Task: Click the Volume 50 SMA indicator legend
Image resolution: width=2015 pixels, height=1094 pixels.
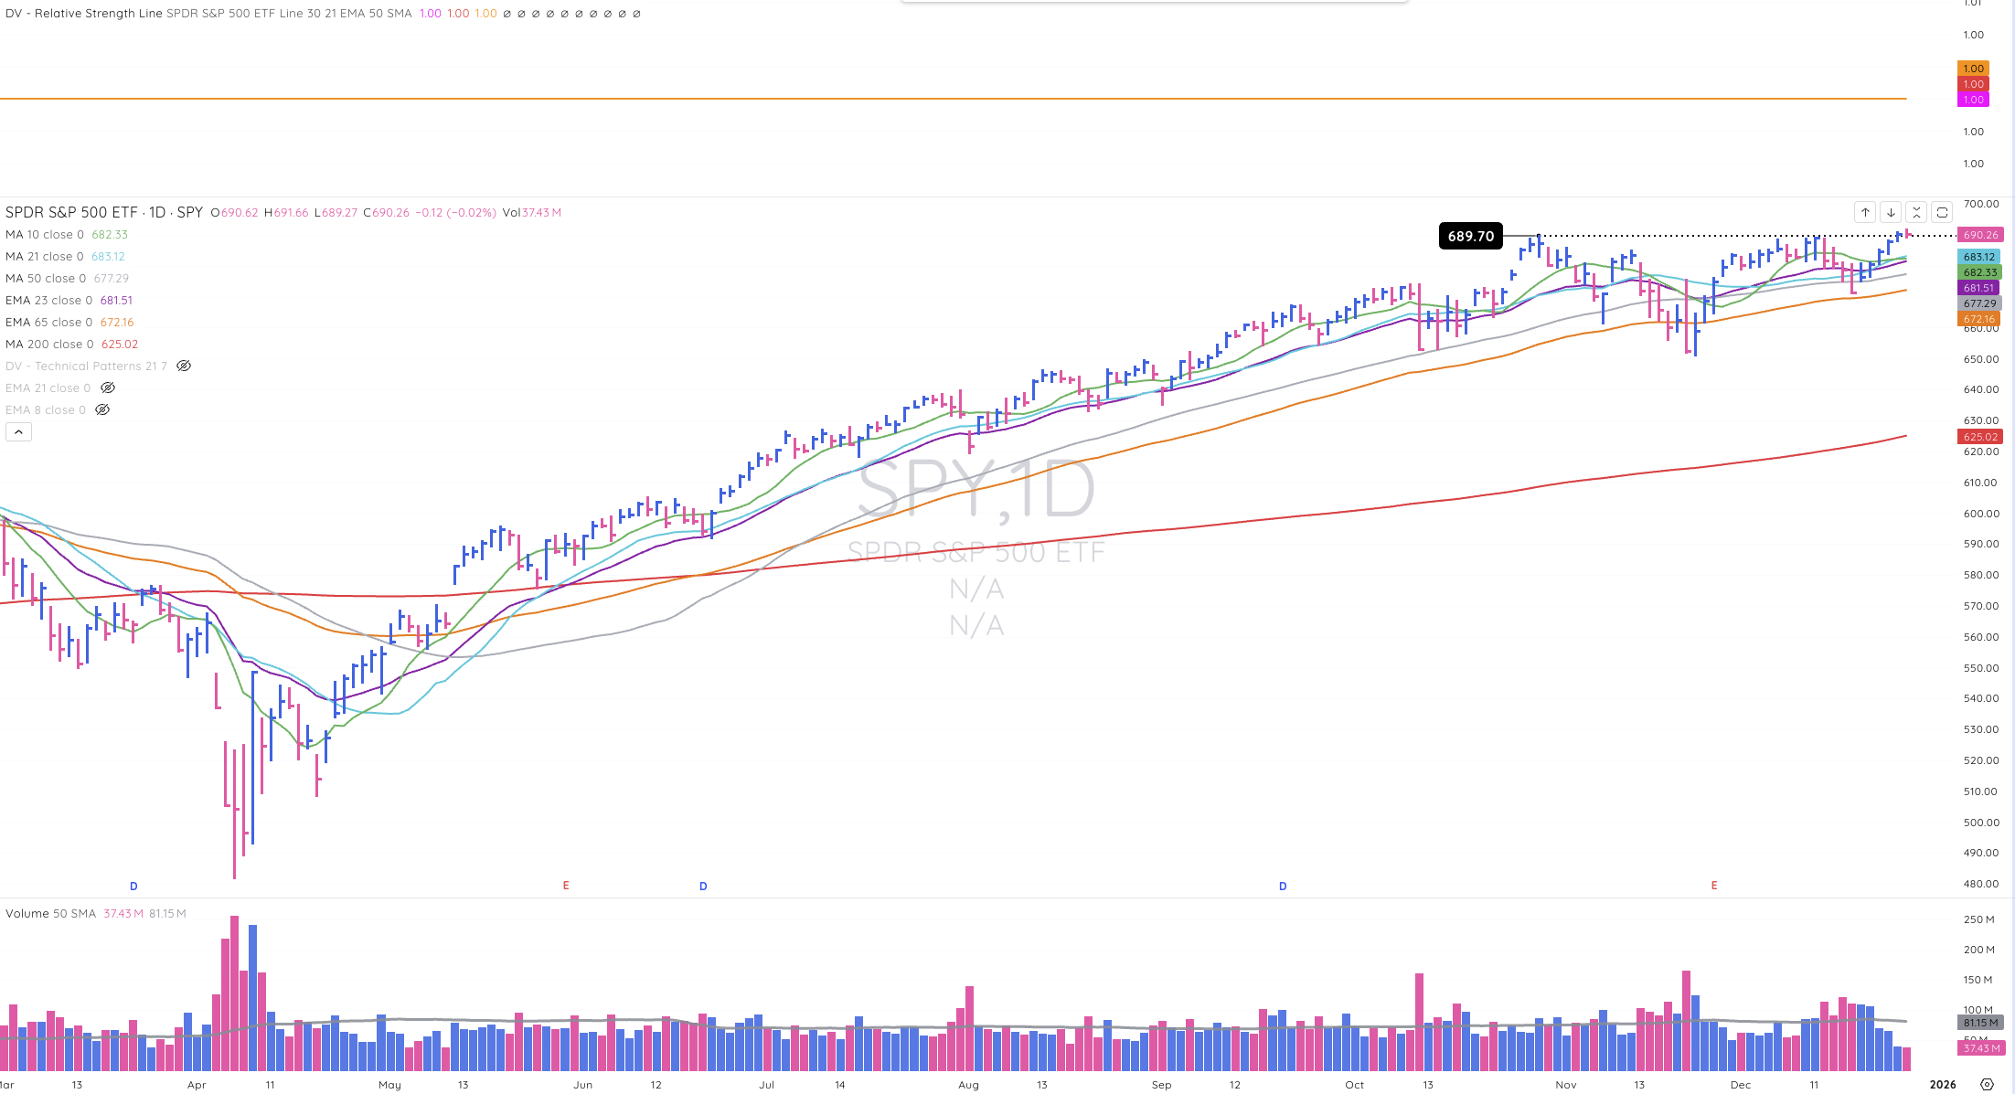Action: pyautogui.click(x=50, y=913)
